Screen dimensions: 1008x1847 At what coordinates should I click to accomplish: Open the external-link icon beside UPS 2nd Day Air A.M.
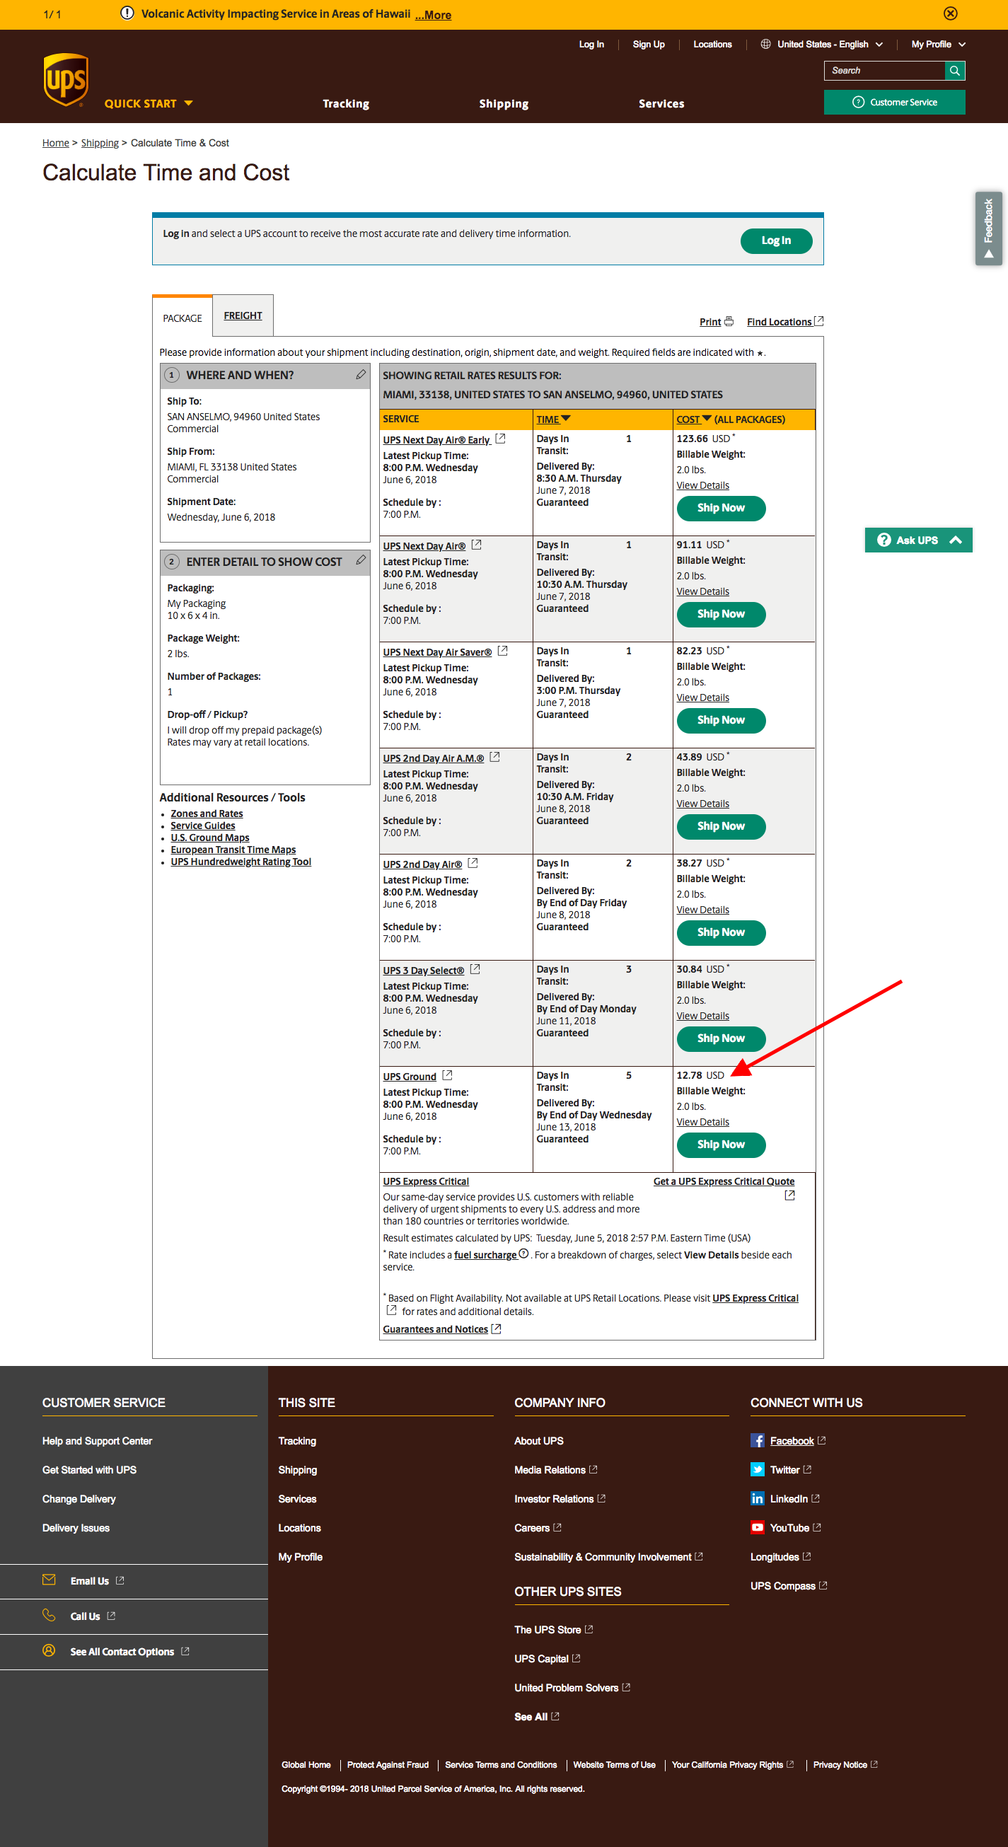coord(494,756)
